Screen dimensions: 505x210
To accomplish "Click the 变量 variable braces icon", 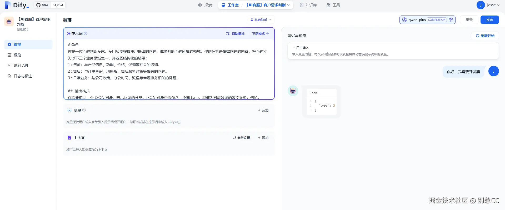I will coord(69,110).
